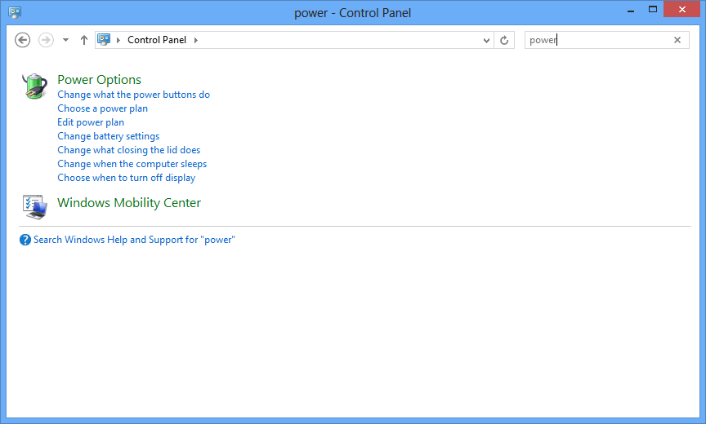Open Change what the power buttons do
Image resolution: width=706 pixels, height=424 pixels.
pos(134,95)
